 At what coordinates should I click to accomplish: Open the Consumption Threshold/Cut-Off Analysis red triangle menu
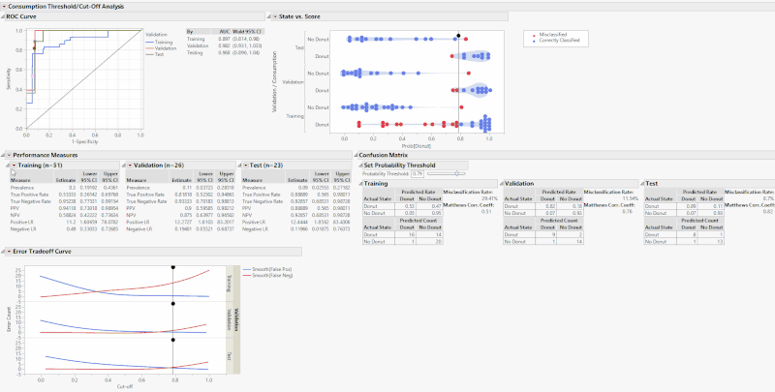[x=4, y=7]
